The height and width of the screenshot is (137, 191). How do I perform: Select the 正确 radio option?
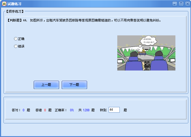(16, 39)
